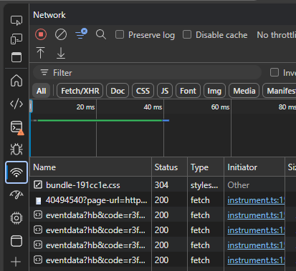
Task: Import HAR file upload arrow
Action: 41,53
